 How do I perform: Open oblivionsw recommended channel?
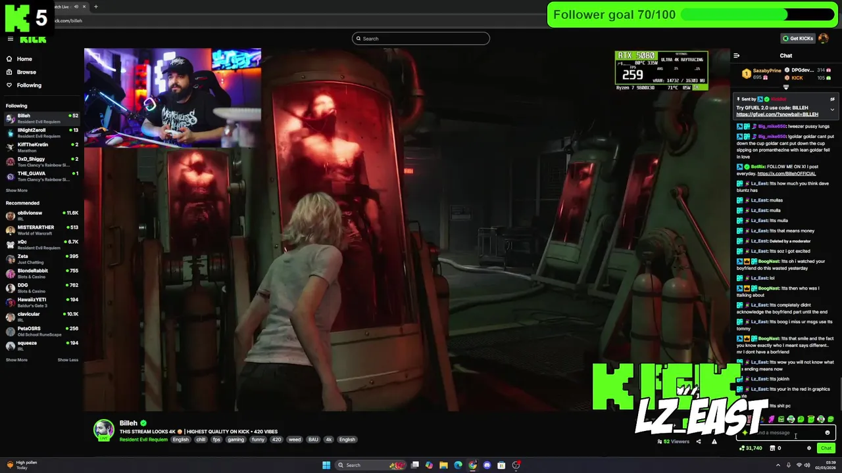[41, 215]
